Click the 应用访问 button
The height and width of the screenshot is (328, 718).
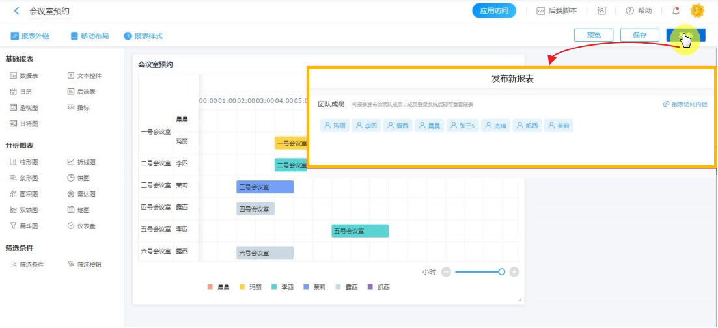[x=493, y=11]
